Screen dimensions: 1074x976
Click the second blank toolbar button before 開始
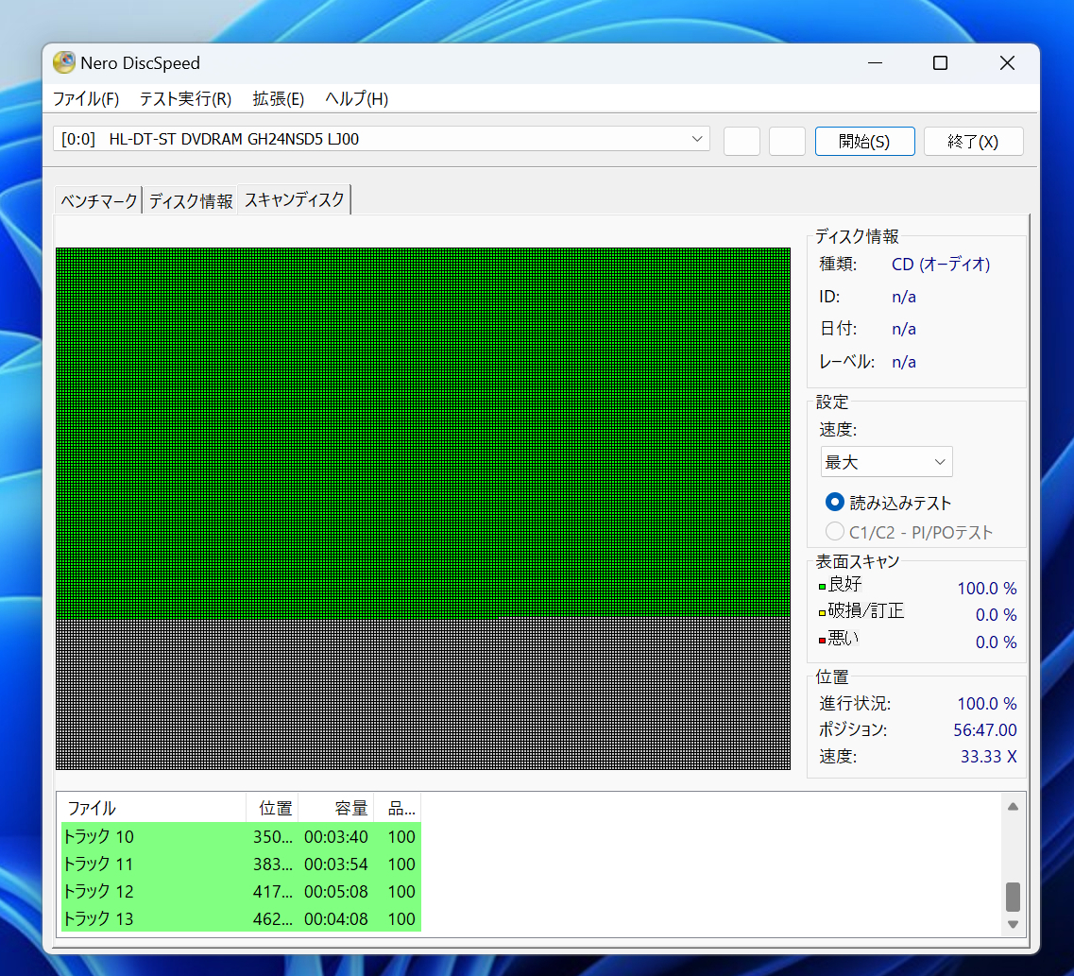(787, 141)
